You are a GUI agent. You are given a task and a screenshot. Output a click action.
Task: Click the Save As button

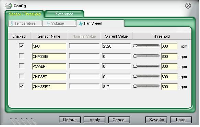coord(156,120)
